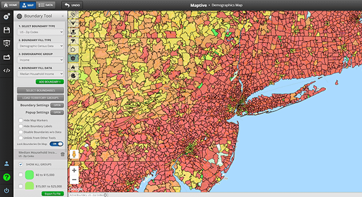Click the save disk icon
Screen dimensions: 362x197
tap(7, 30)
